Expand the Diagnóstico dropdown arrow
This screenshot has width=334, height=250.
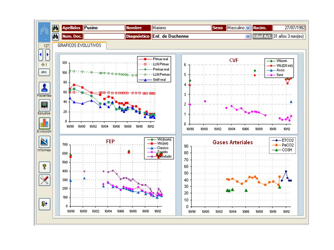pos(248,36)
